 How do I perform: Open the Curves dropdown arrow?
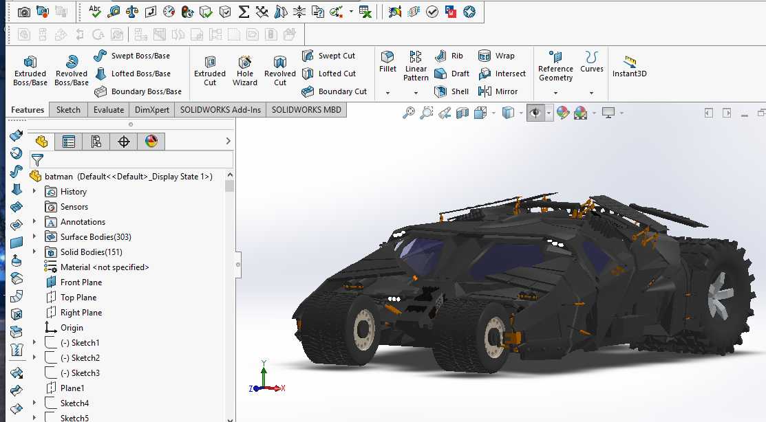point(592,93)
